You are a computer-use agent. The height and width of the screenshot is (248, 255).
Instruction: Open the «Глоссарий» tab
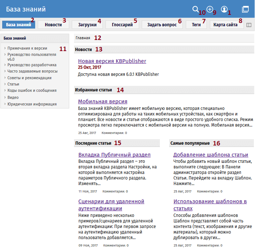[x=122, y=25]
